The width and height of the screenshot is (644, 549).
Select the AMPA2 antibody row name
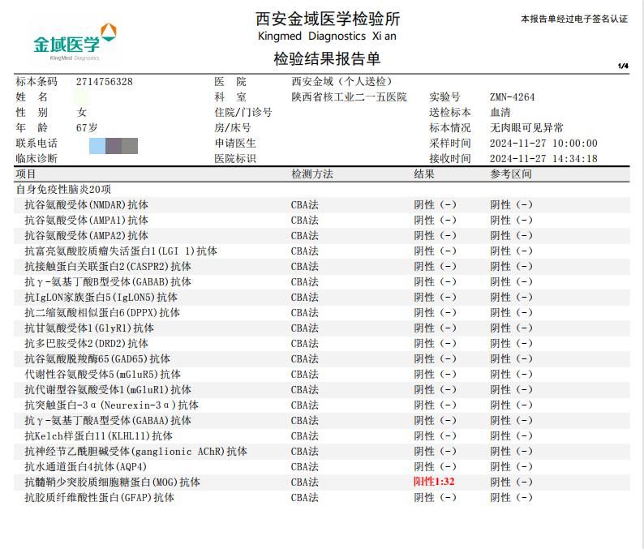click(x=86, y=236)
